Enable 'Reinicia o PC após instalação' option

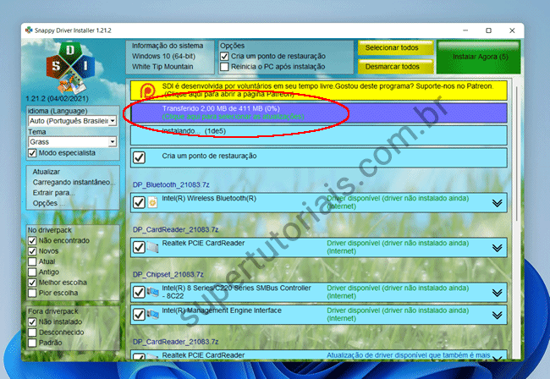[225, 68]
